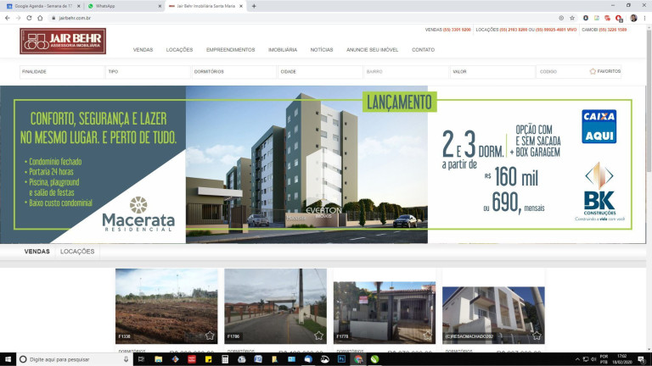The height and width of the screenshot is (366, 652).
Task: Open the Locações menu in site navigation
Action: pyautogui.click(x=180, y=50)
